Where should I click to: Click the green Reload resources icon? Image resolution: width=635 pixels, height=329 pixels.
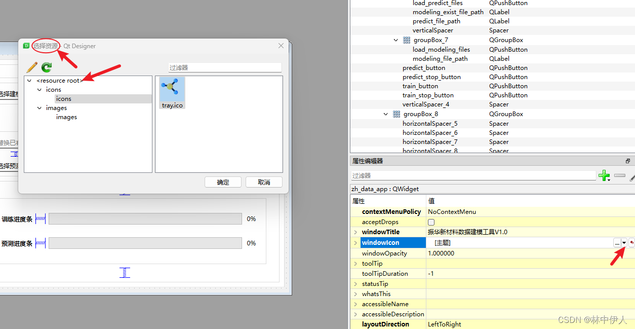46,67
